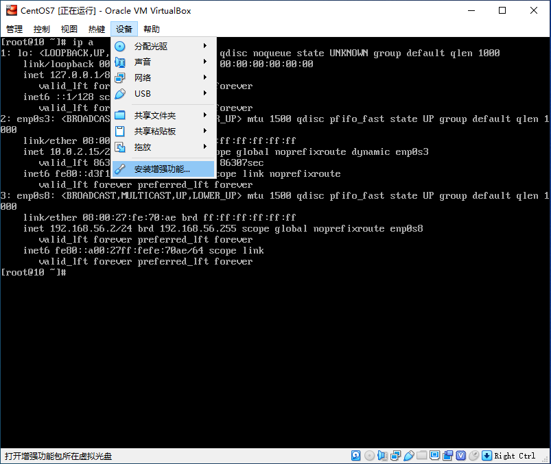This screenshot has height=464, width=551.
Task: Click the drag-and-drop icon beside 拖放
Action: [x=120, y=147]
